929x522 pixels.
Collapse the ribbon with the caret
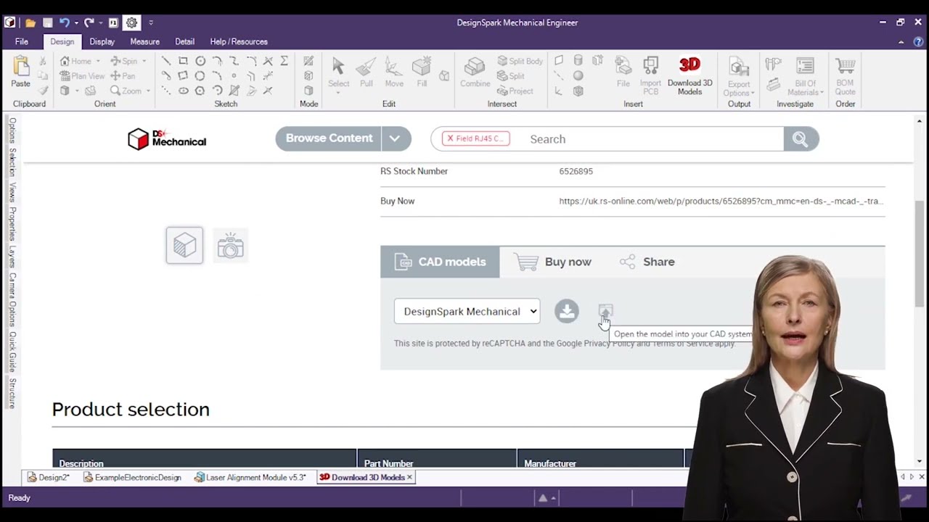click(901, 41)
